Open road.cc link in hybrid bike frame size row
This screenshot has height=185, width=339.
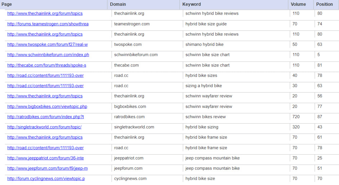pos(45,148)
